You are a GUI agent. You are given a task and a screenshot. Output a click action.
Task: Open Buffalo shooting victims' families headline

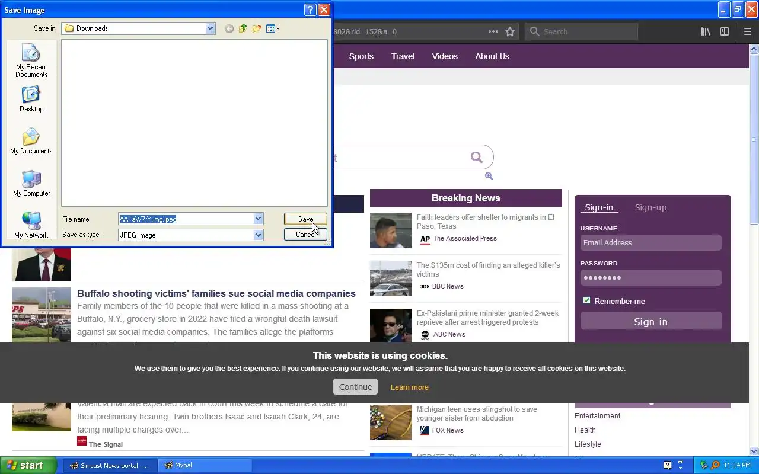tap(216, 293)
